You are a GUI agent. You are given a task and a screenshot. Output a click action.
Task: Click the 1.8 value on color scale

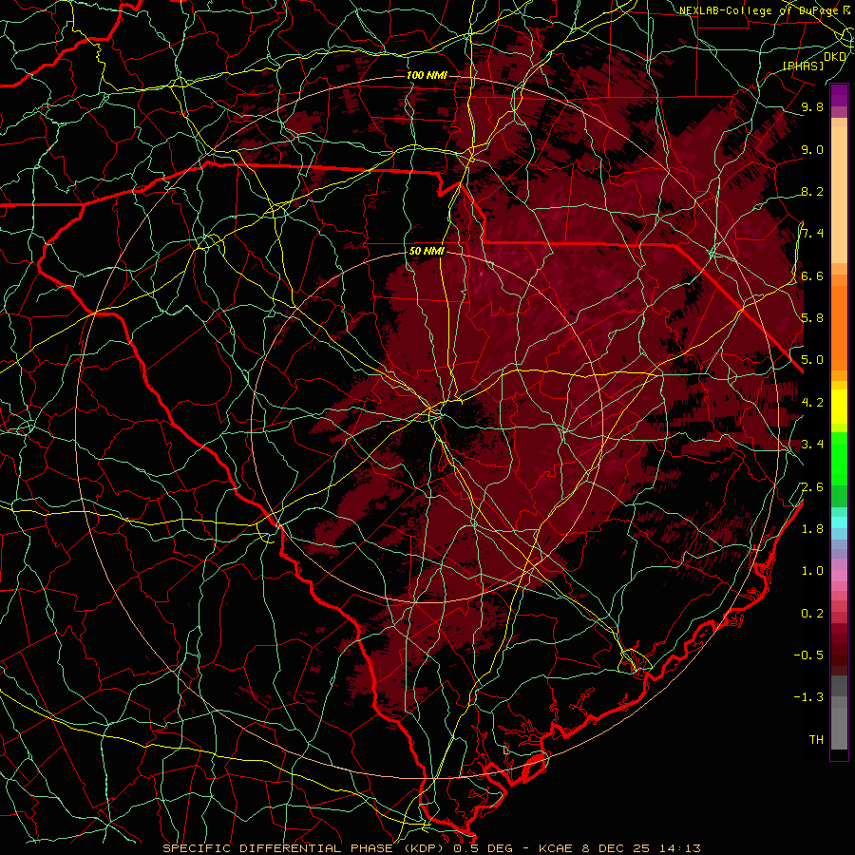pyautogui.click(x=812, y=529)
